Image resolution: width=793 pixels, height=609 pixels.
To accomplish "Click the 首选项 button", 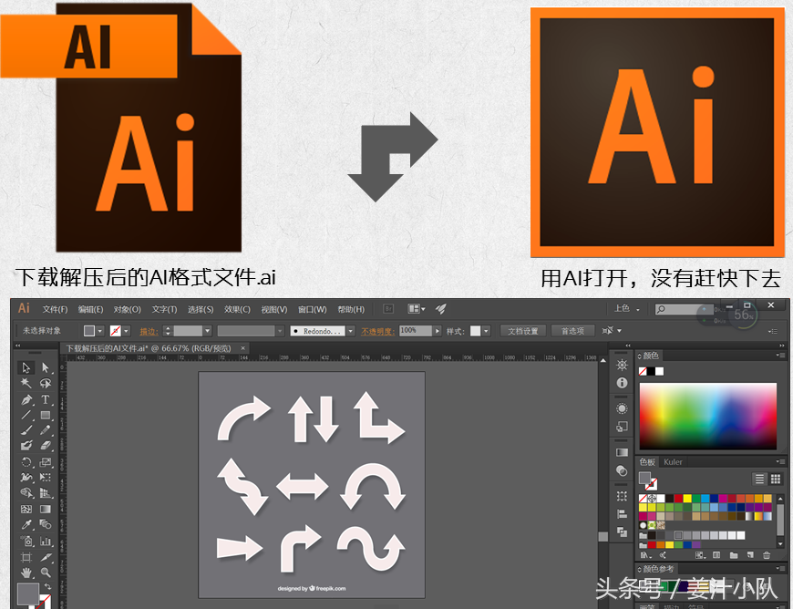I will tap(572, 331).
